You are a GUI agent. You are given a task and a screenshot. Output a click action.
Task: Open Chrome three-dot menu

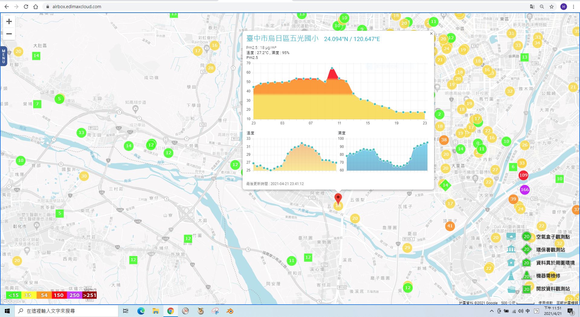(573, 7)
